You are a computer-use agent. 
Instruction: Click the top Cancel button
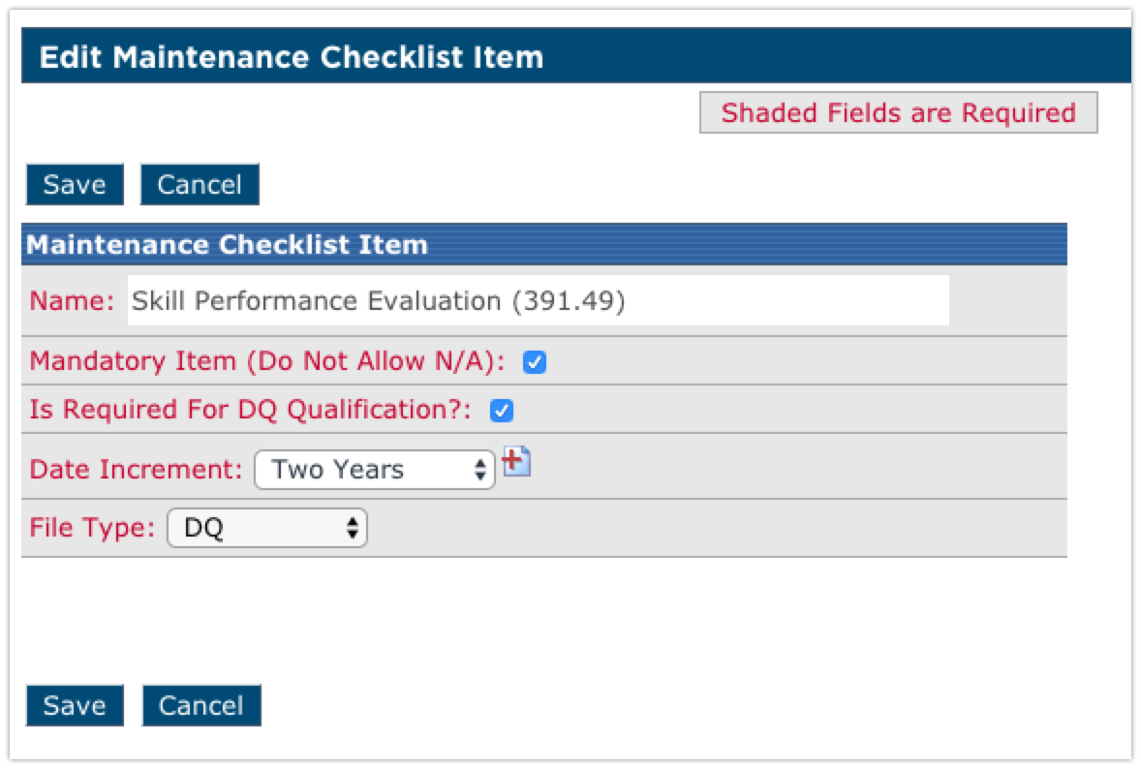200,184
